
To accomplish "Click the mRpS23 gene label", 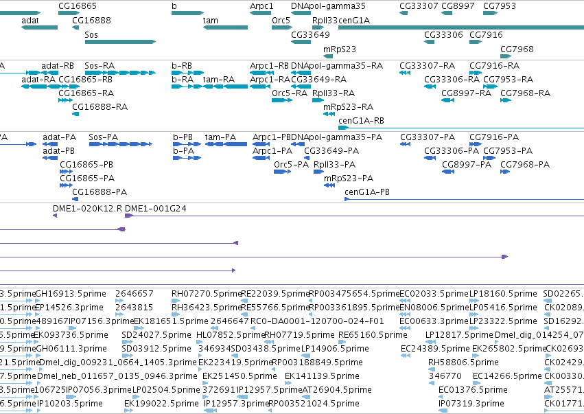I will (340, 49).
